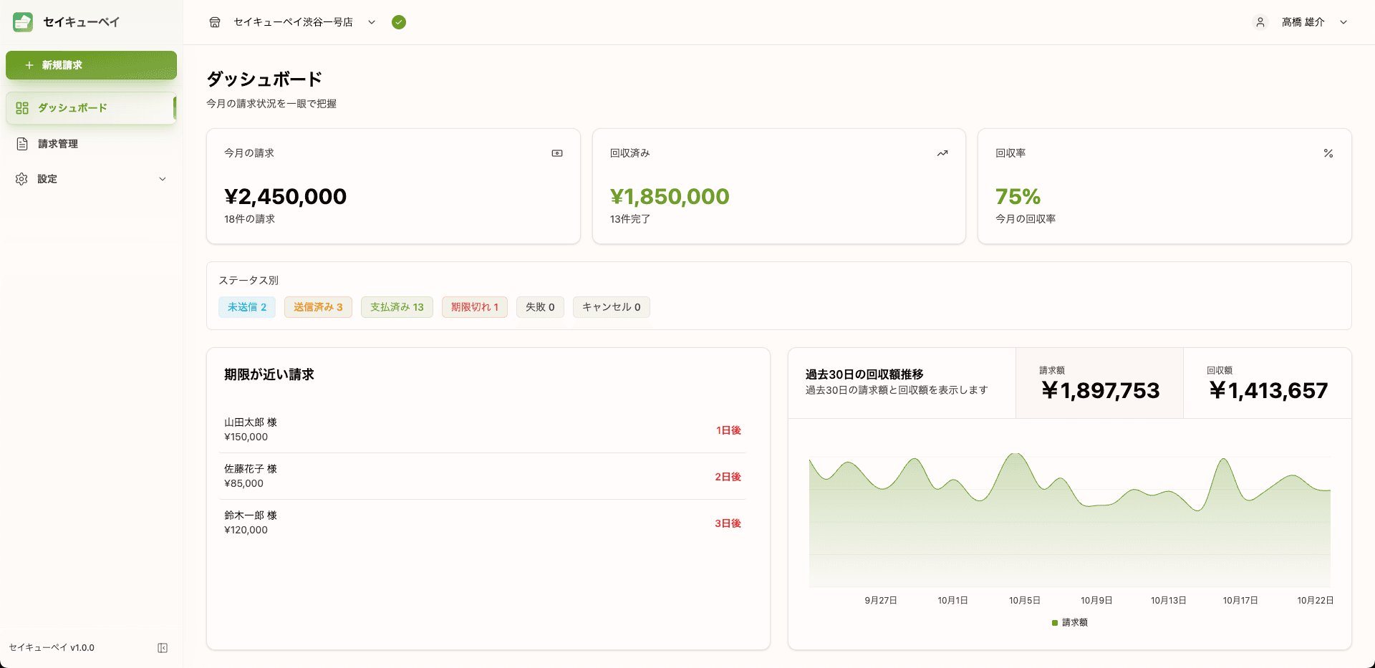The height and width of the screenshot is (668, 1375).
Task: Select the 期限切れ 1 status badge
Action: coord(474,307)
